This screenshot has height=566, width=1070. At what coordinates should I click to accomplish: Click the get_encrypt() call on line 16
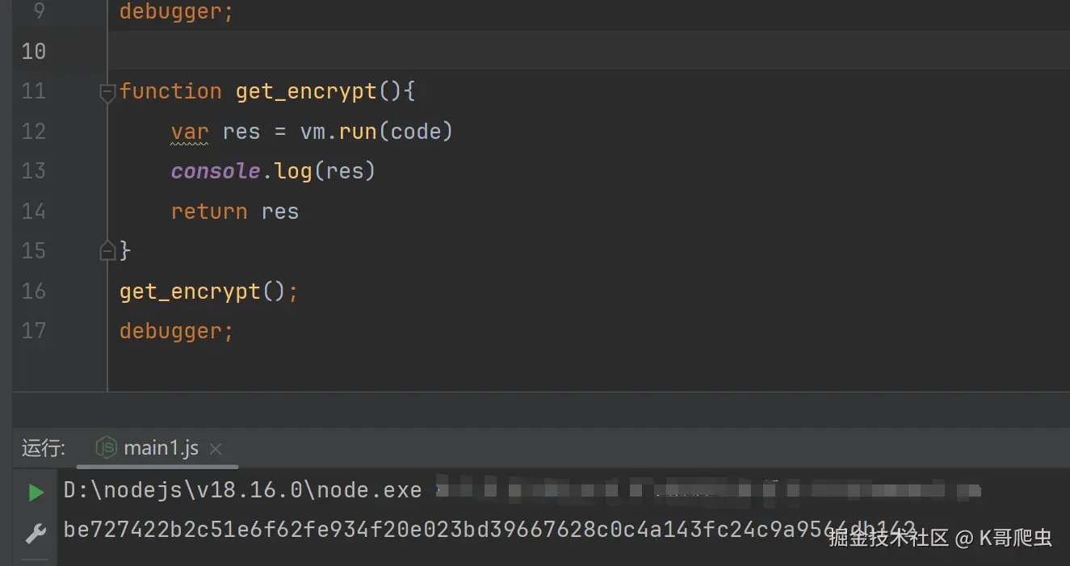(203, 291)
